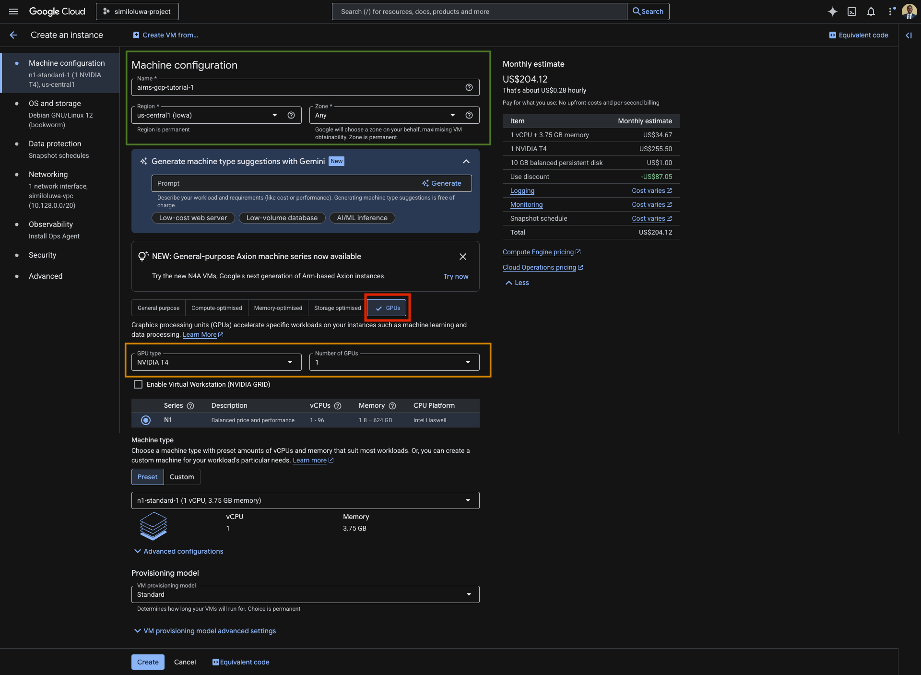Viewport: 921px width, 675px height.
Task: Click the Name field help icon
Action: (469, 87)
